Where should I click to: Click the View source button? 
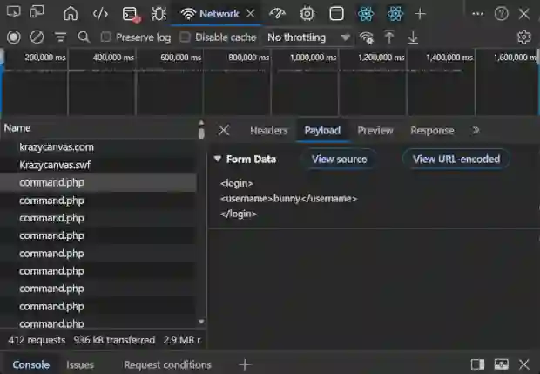[x=339, y=159]
